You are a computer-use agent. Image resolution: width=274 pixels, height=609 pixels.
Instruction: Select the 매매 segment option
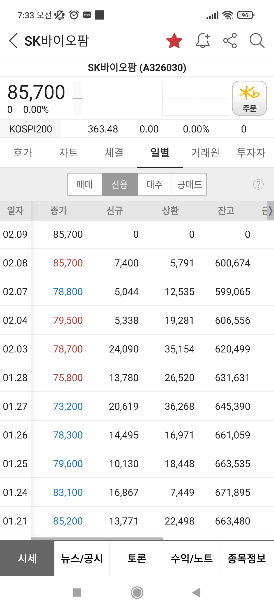point(85,184)
